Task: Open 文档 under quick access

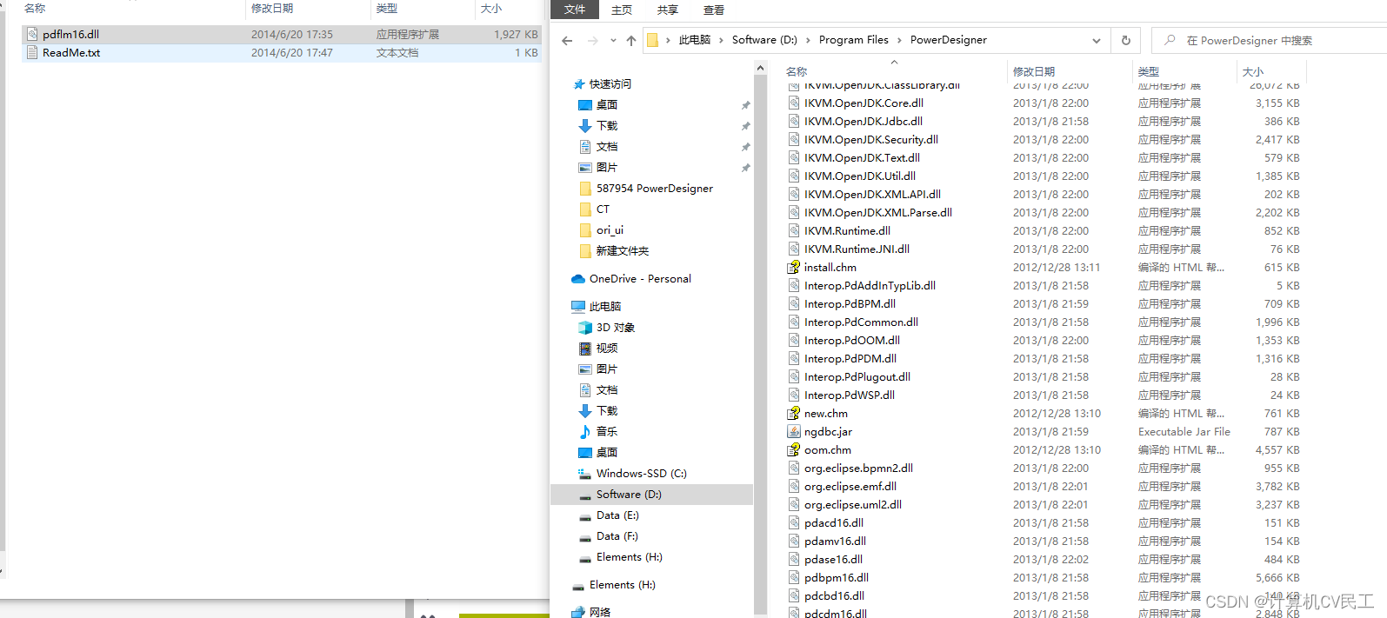Action: point(607,147)
